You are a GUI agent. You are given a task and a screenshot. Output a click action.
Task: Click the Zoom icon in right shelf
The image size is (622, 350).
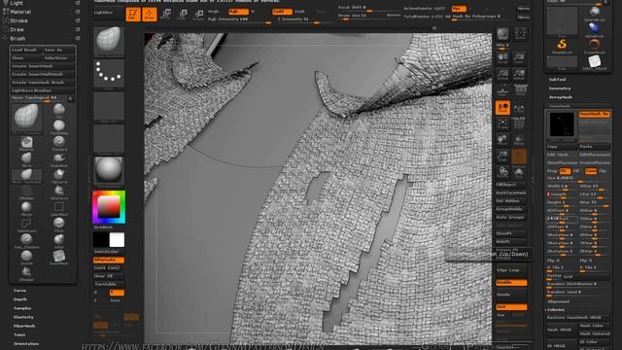pos(519,59)
